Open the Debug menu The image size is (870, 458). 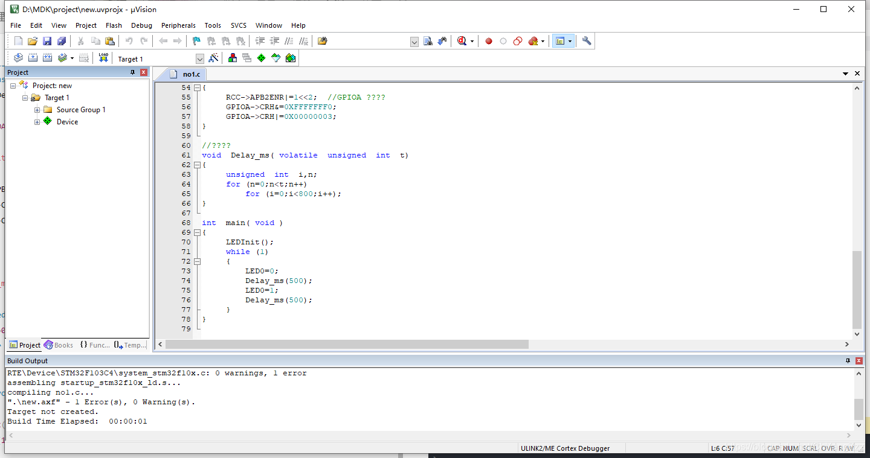tap(141, 25)
